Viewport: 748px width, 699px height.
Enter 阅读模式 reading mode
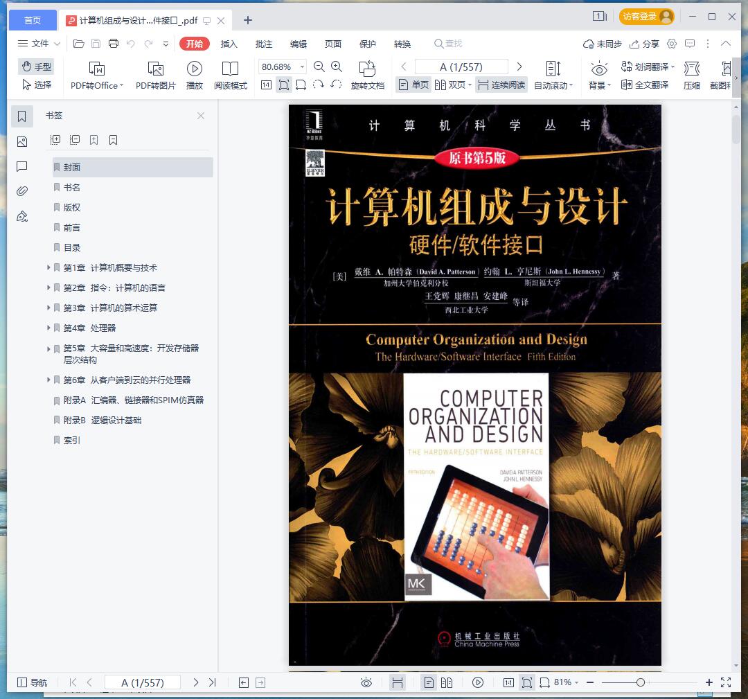231,76
